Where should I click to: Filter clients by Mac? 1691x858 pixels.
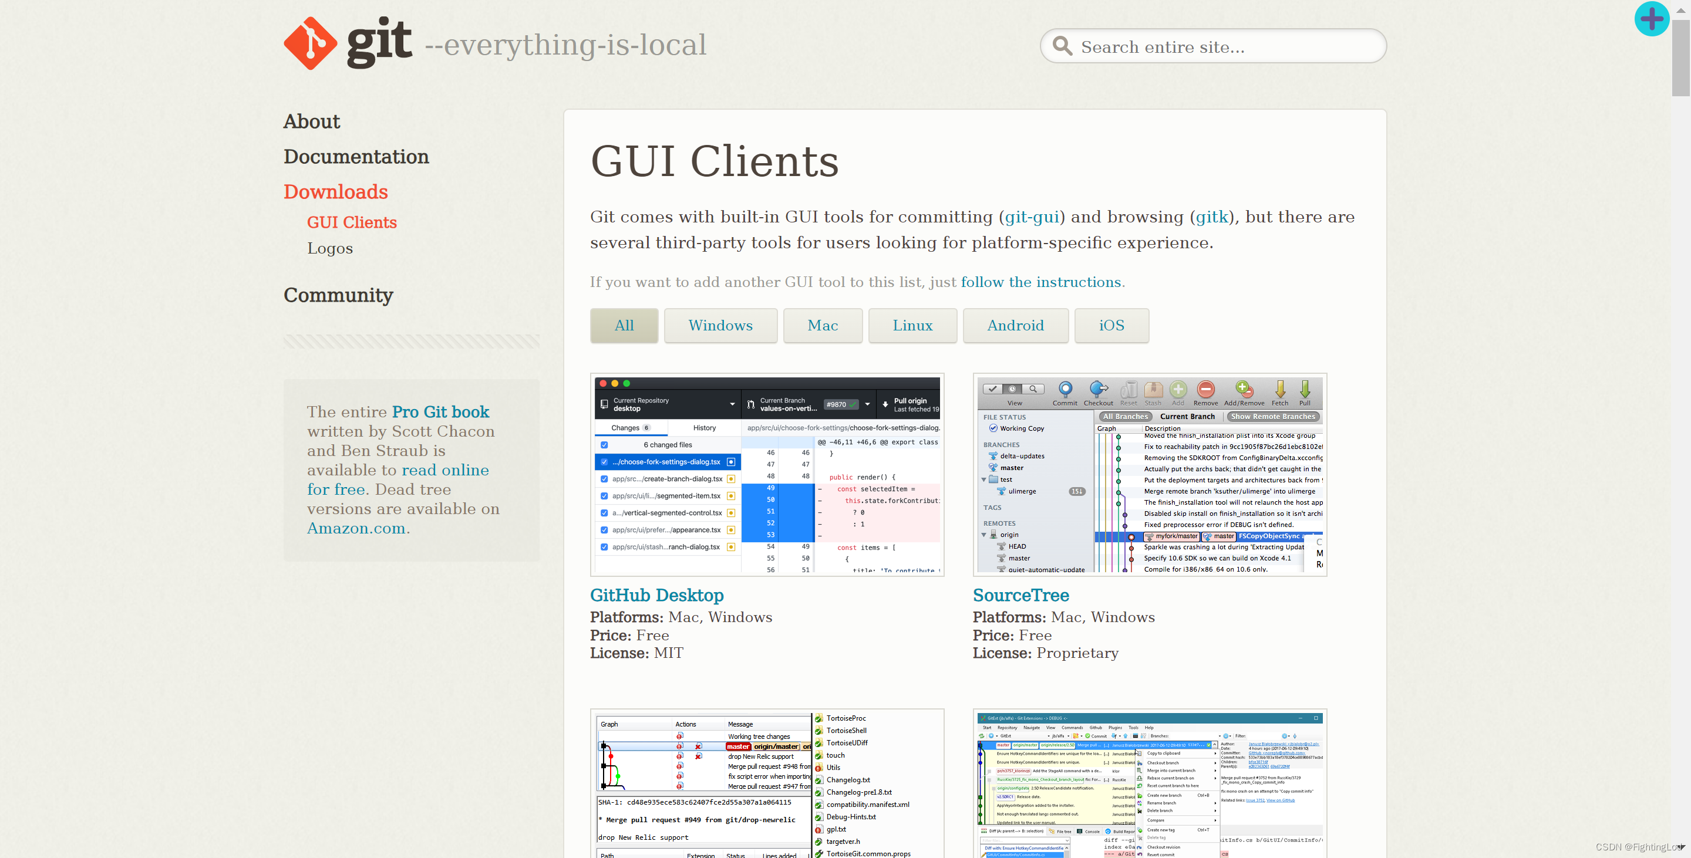click(x=823, y=325)
